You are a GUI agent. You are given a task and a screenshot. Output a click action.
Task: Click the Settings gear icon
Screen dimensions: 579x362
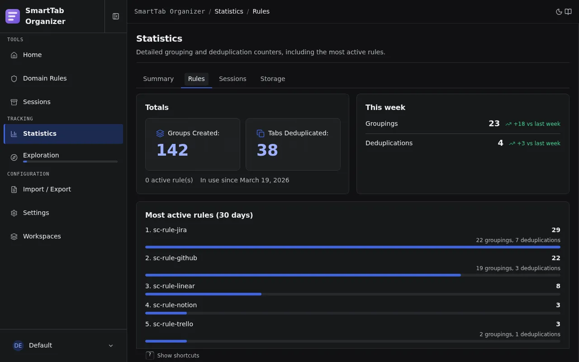click(14, 213)
